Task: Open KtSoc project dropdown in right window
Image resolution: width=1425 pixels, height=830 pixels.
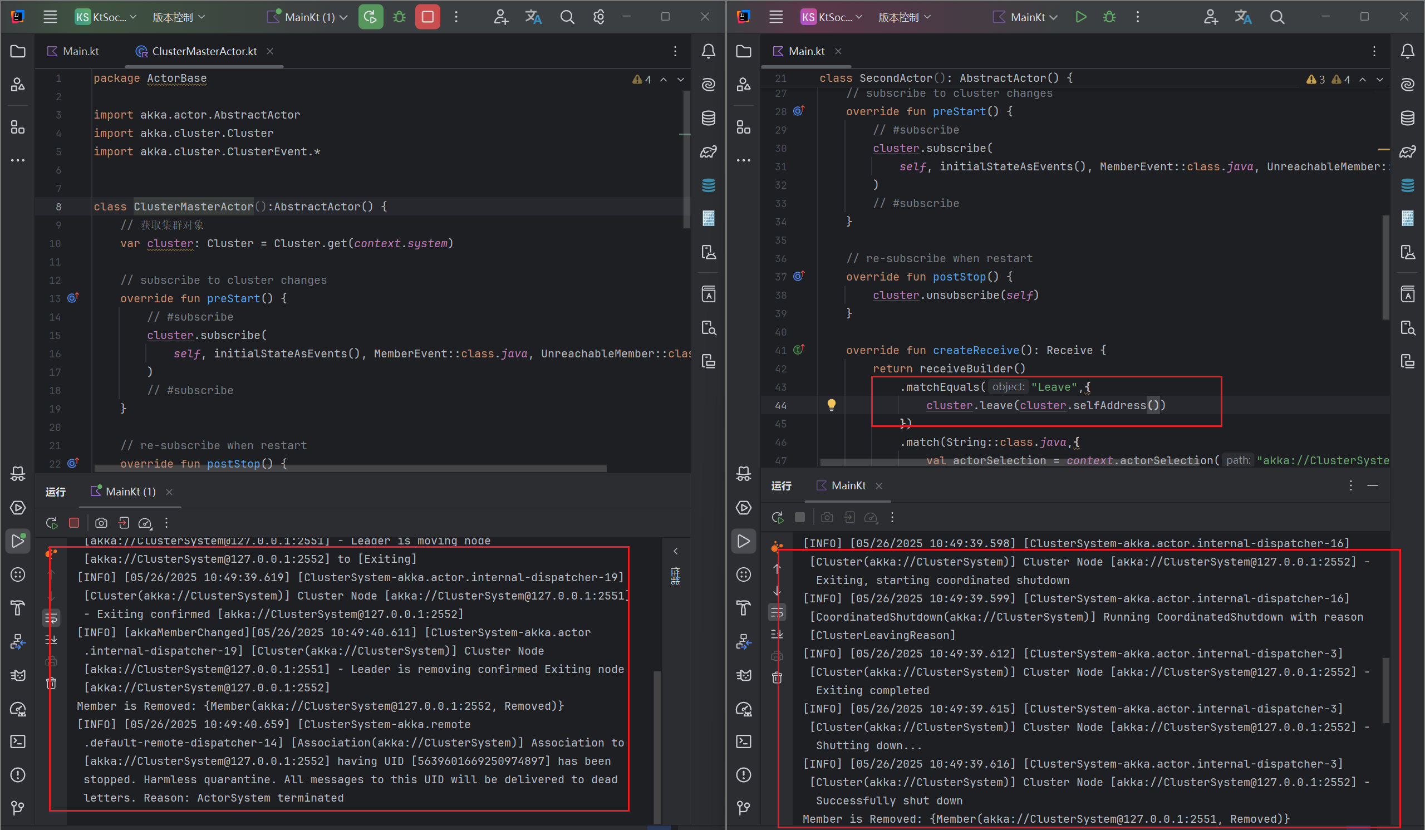Action: click(832, 17)
